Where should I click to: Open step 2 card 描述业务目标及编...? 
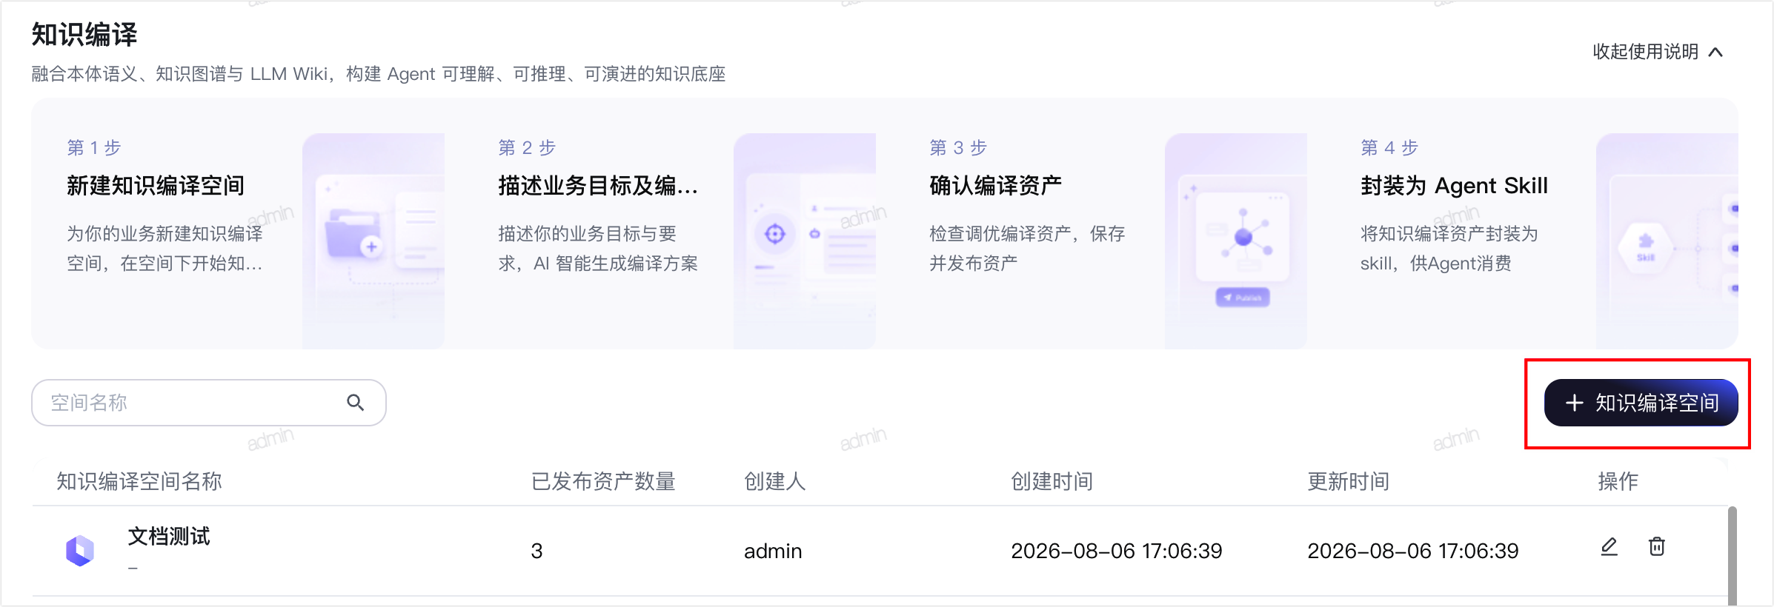pyautogui.click(x=598, y=185)
